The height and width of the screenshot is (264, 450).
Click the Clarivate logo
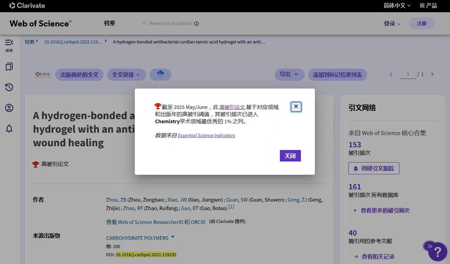(27, 5)
